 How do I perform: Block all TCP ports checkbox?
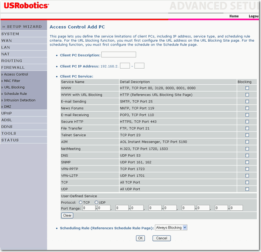pyautogui.click(x=247, y=182)
